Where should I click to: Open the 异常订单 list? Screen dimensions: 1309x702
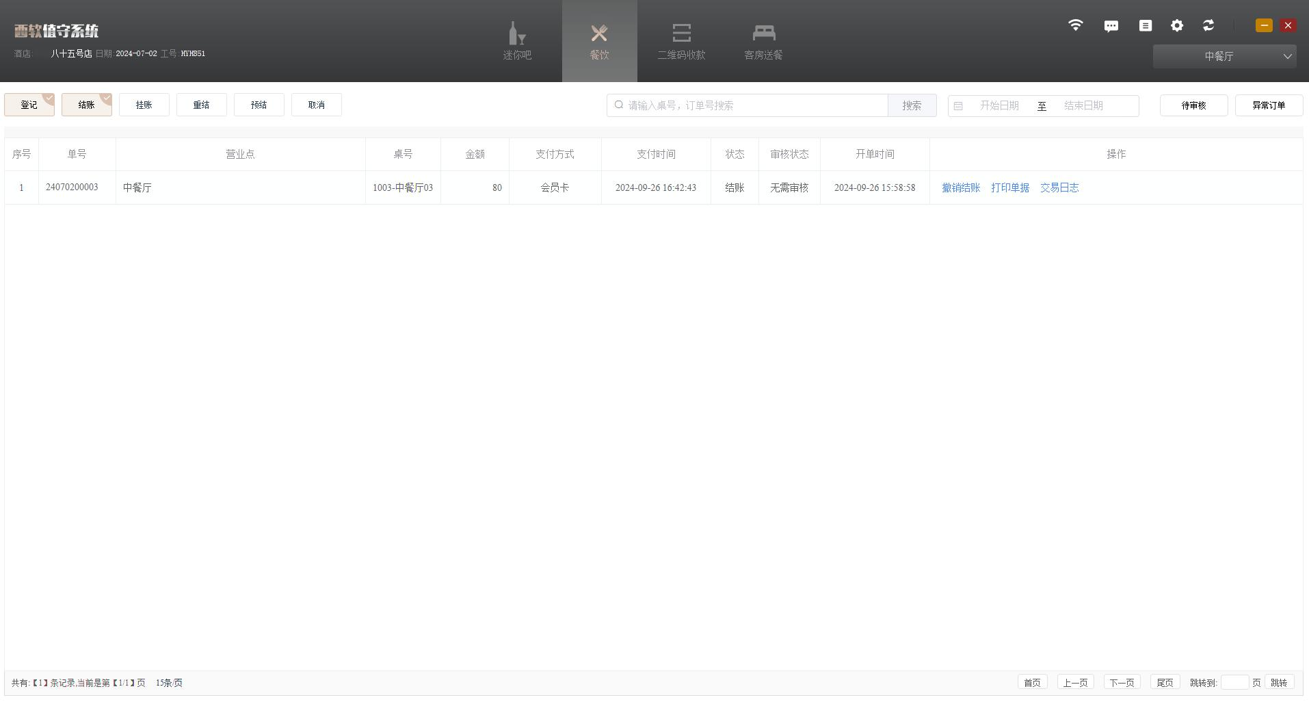coord(1269,105)
